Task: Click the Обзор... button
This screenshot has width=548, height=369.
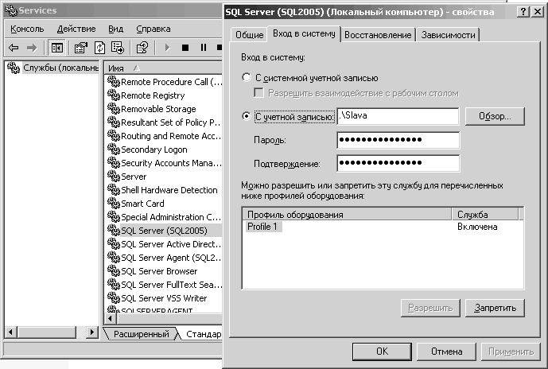Action: (496, 117)
